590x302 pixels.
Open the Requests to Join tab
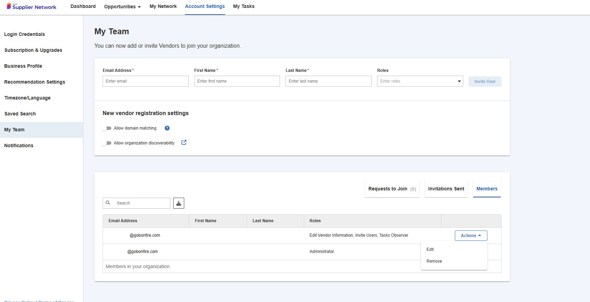tap(392, 189)
